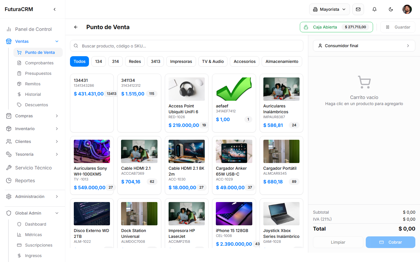
Task: Add product 134431 to cart
Action: pos(92,103)
